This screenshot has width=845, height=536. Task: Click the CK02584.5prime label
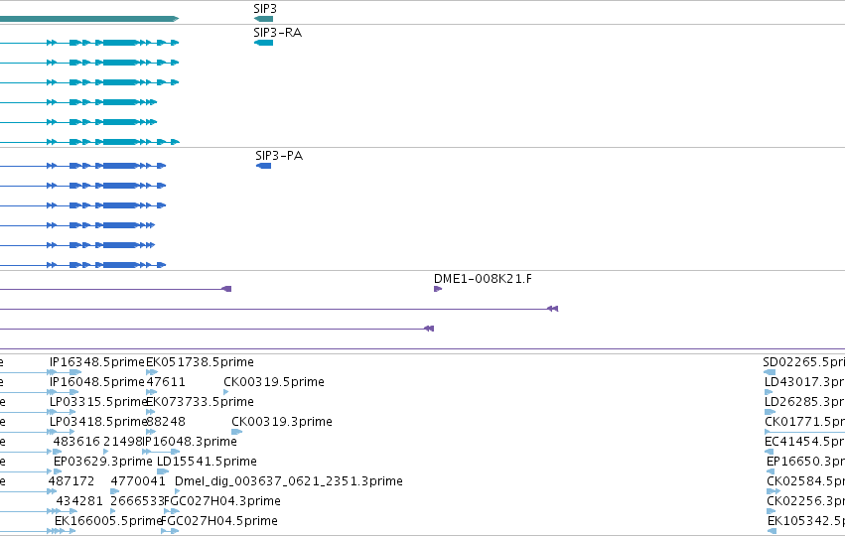805,481
